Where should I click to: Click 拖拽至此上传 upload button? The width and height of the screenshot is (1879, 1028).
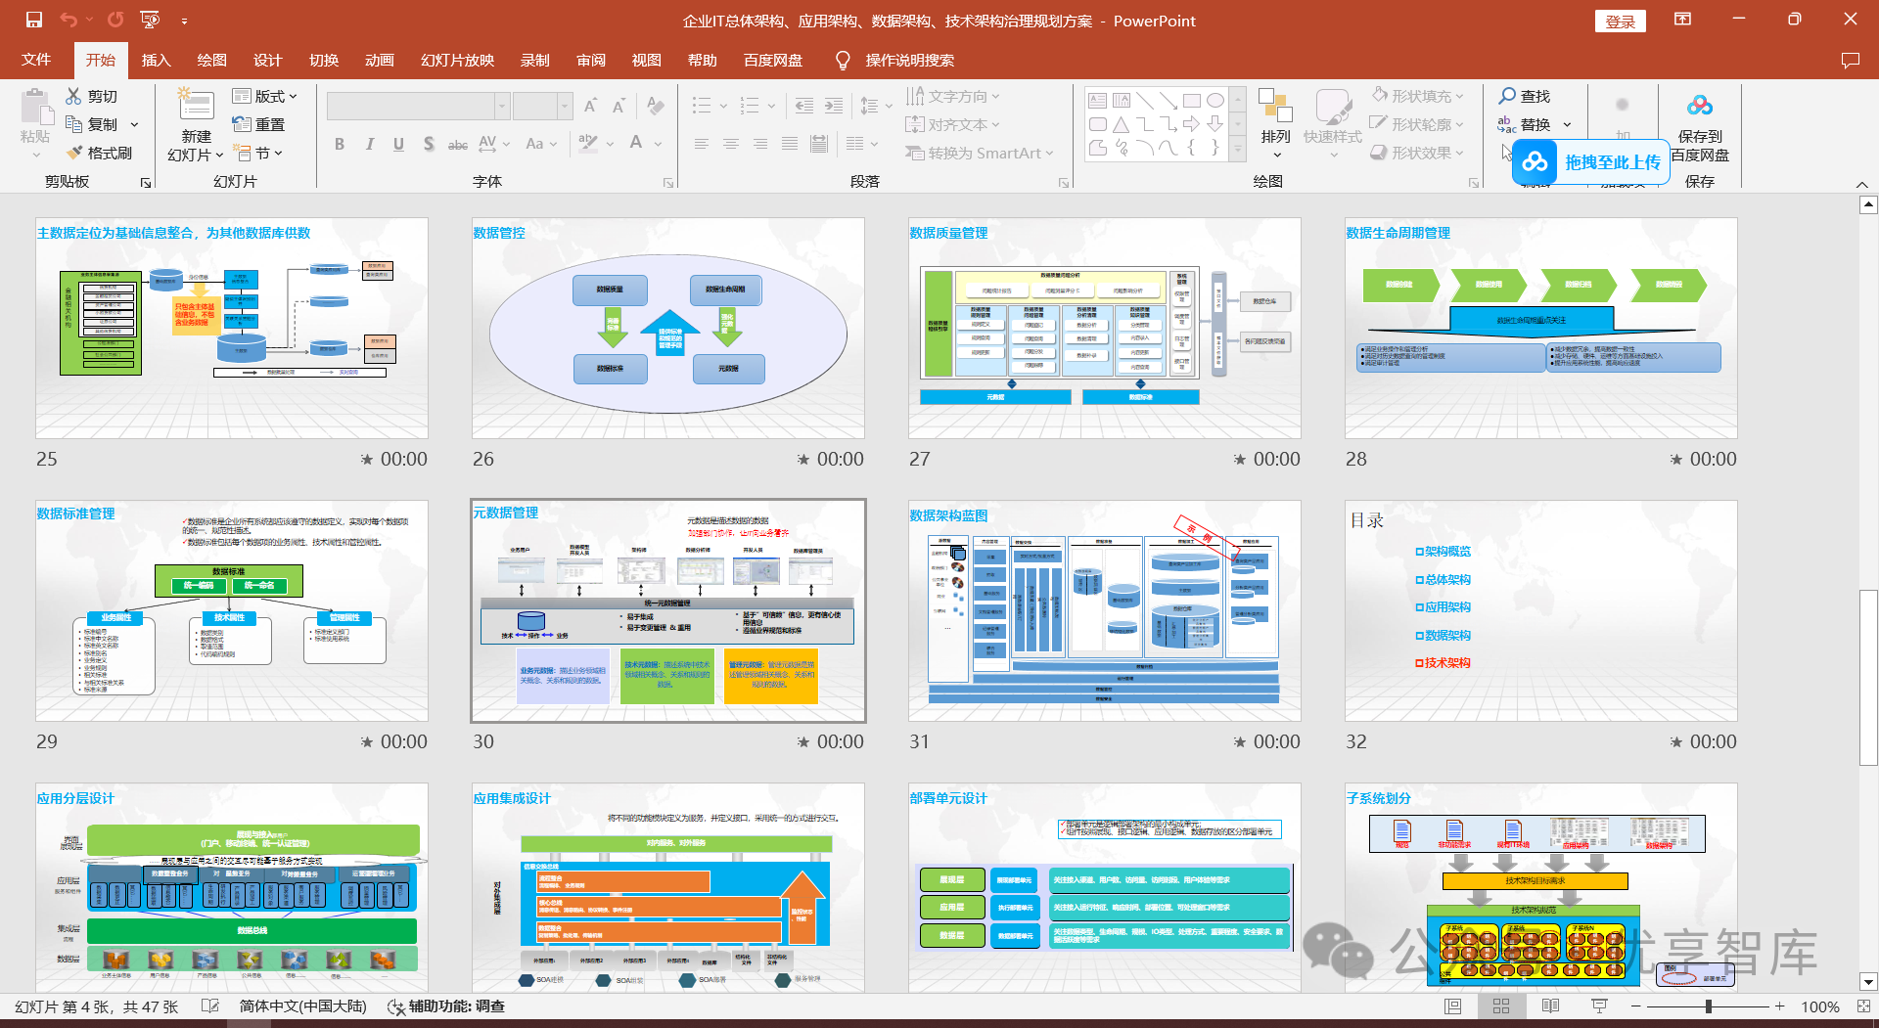(1590, 161)
